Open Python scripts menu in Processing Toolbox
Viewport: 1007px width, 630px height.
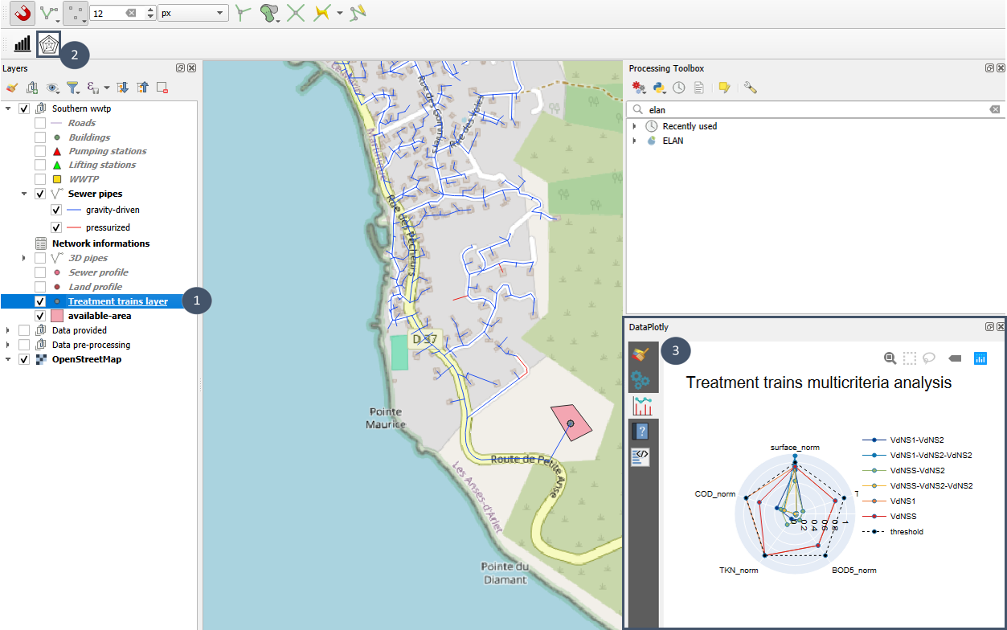[x=660, y=88]
